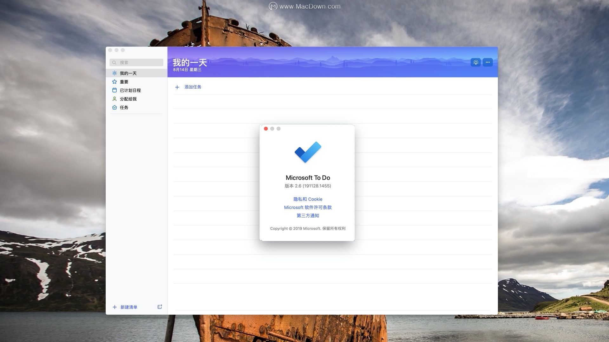Click the home icon beside 任务
The width and height of the screenshot is (609, 342).
click(x=115, y=107)
